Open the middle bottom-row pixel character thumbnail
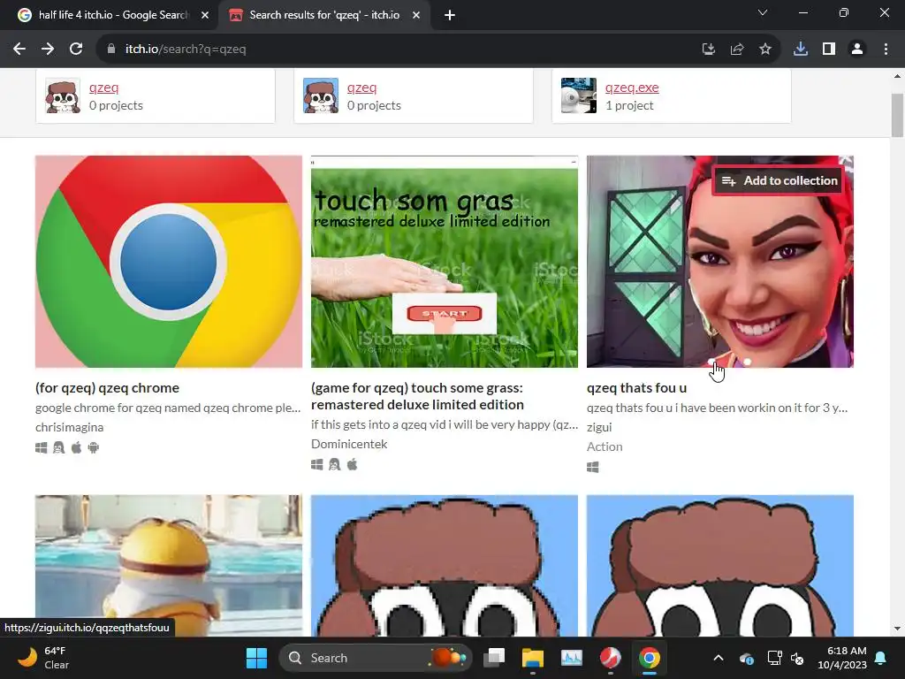 445,566
